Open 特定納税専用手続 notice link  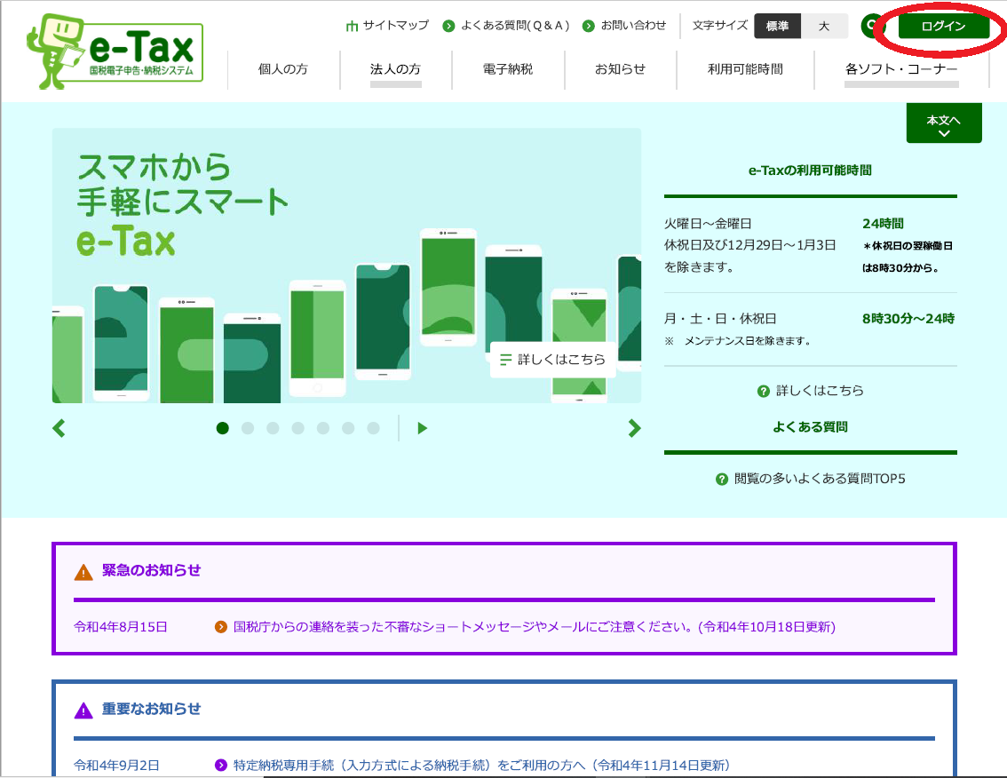(481, 766)
